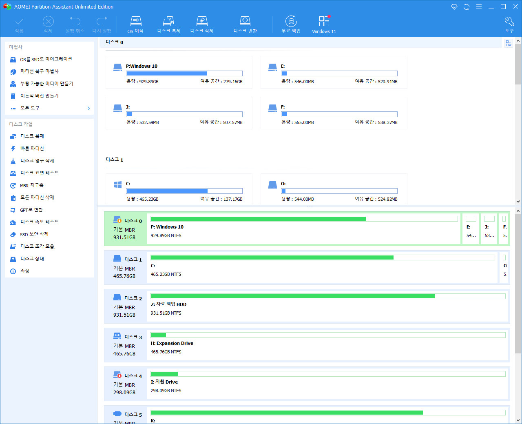Select 디스크 5 header in disk map
The image size is (522, 424).
pyautogui.click(x=126, y=415)
